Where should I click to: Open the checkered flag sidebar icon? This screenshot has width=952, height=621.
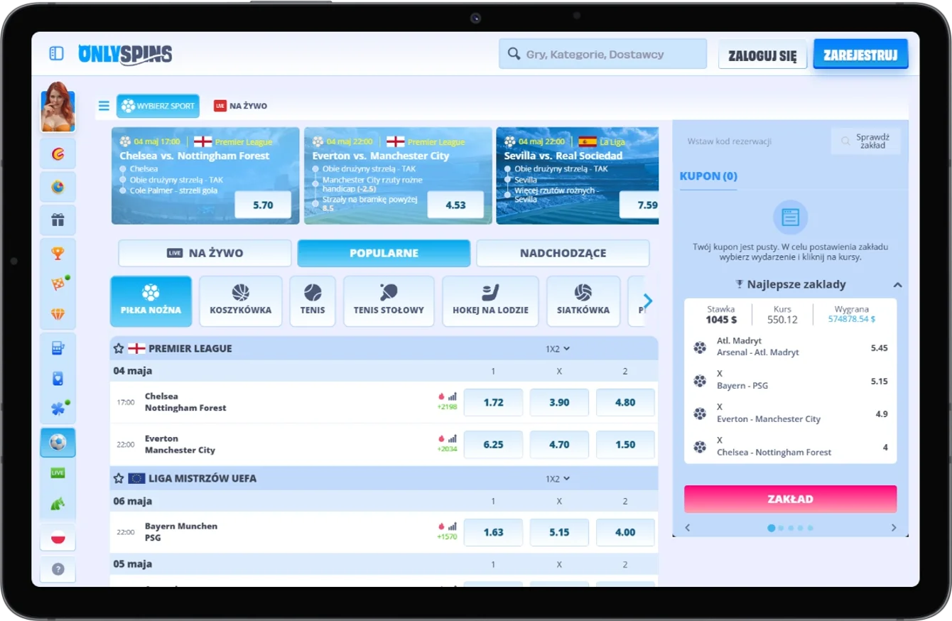[58, 284]
